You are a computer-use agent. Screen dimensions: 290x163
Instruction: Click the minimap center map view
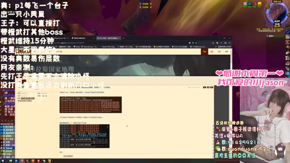[277, 14]
